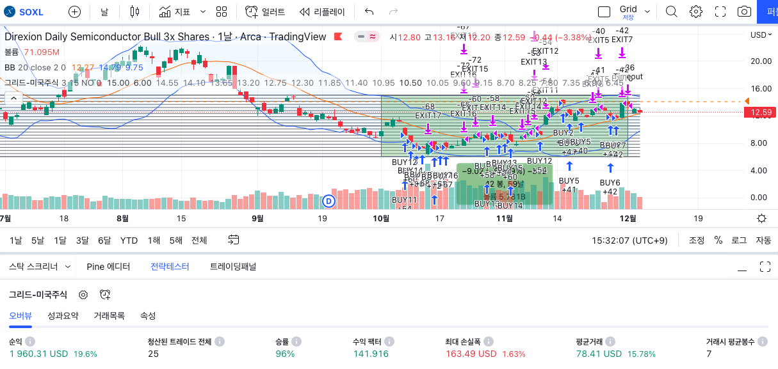Select the 전체 time range
The width and height of the screenshot is (778, 369).
[199, 240]
